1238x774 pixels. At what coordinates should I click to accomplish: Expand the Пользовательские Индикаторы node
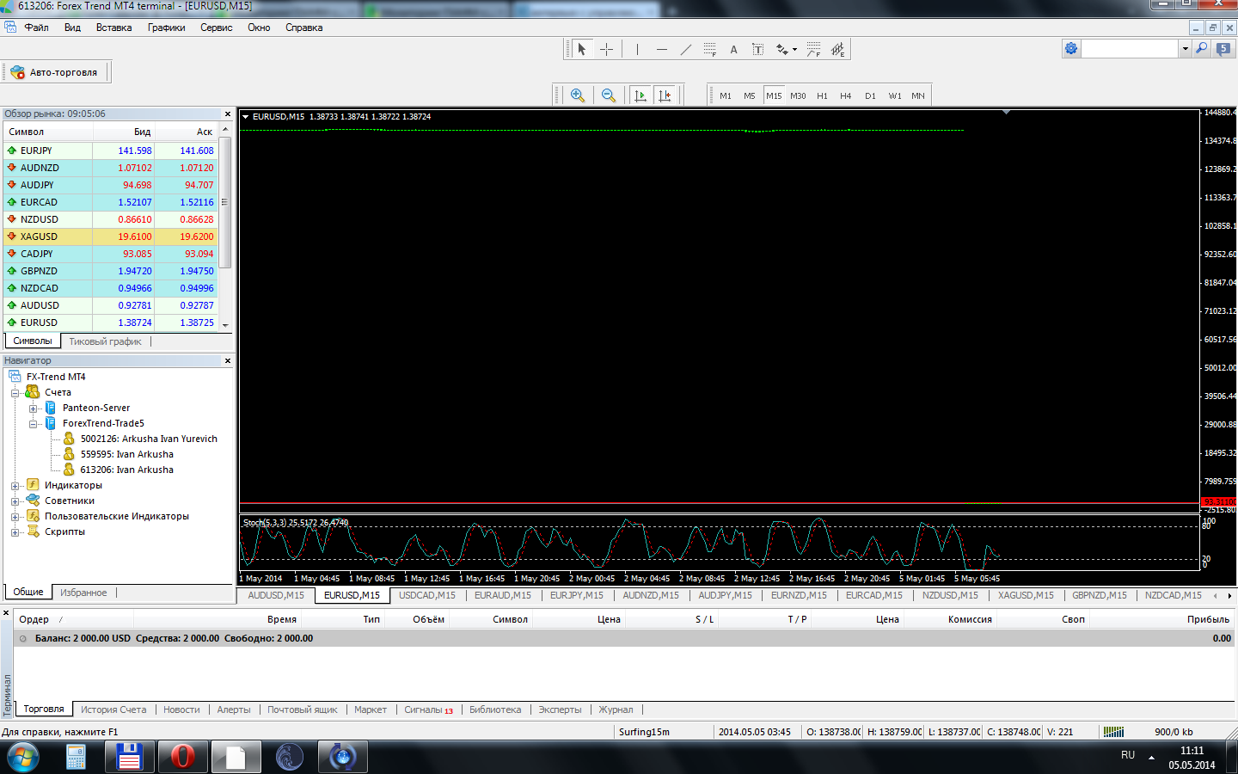tap(15, 517)
